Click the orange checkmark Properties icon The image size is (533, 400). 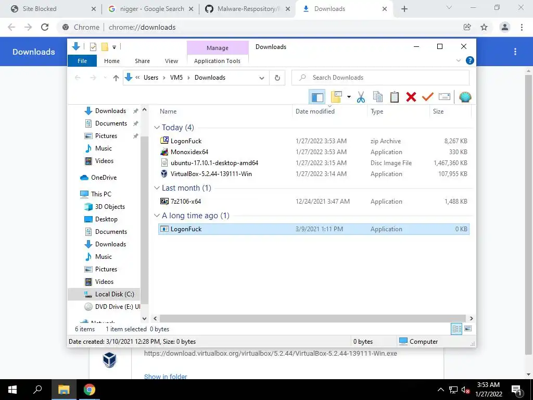pos(428,97)
